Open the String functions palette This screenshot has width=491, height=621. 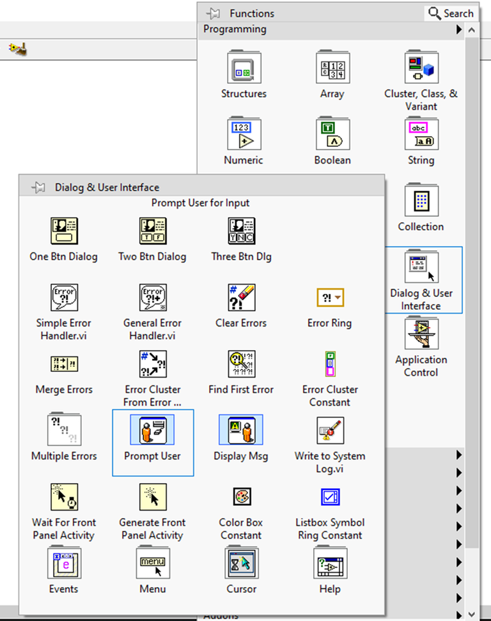click(x=421, y=134)
